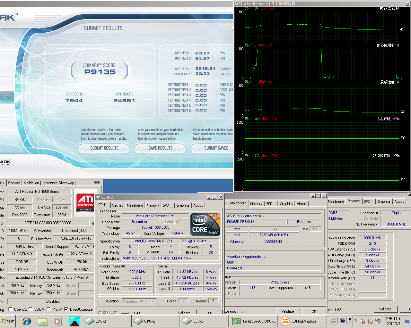
Task: Click the GPU-Z screenshot camera icon
Action: tap(97, 182)
